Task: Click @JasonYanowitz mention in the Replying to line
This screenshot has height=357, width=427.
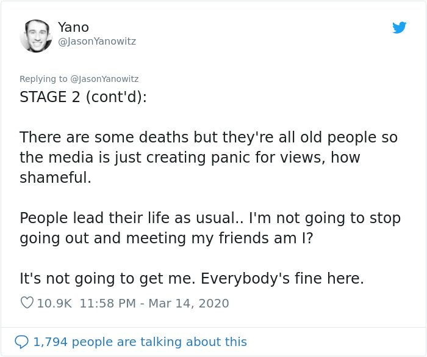Action: [x=104, y=79]
